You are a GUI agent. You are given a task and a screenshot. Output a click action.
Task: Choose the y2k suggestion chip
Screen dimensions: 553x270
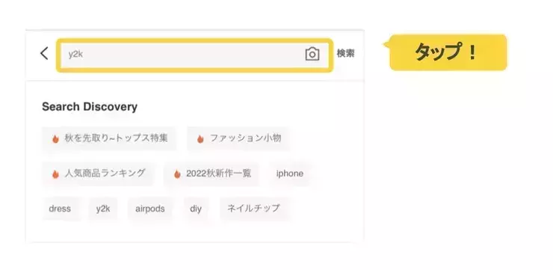tap(103, 209)
